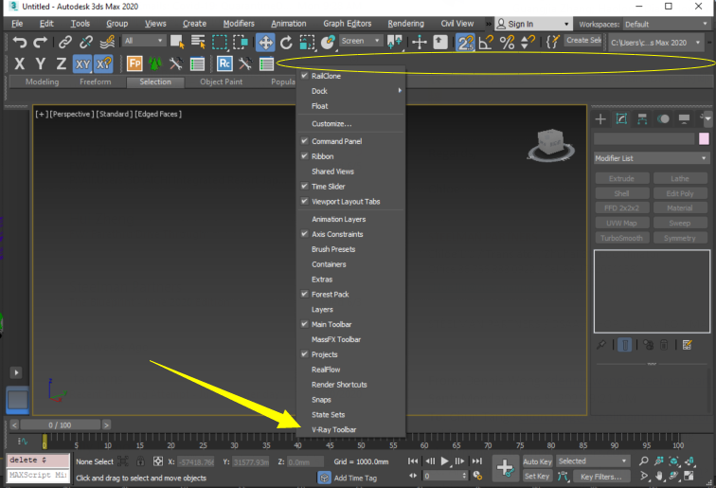Uncheck Time Slider in the menu
Screen dimensions: 716x488
tap(350, 187)
